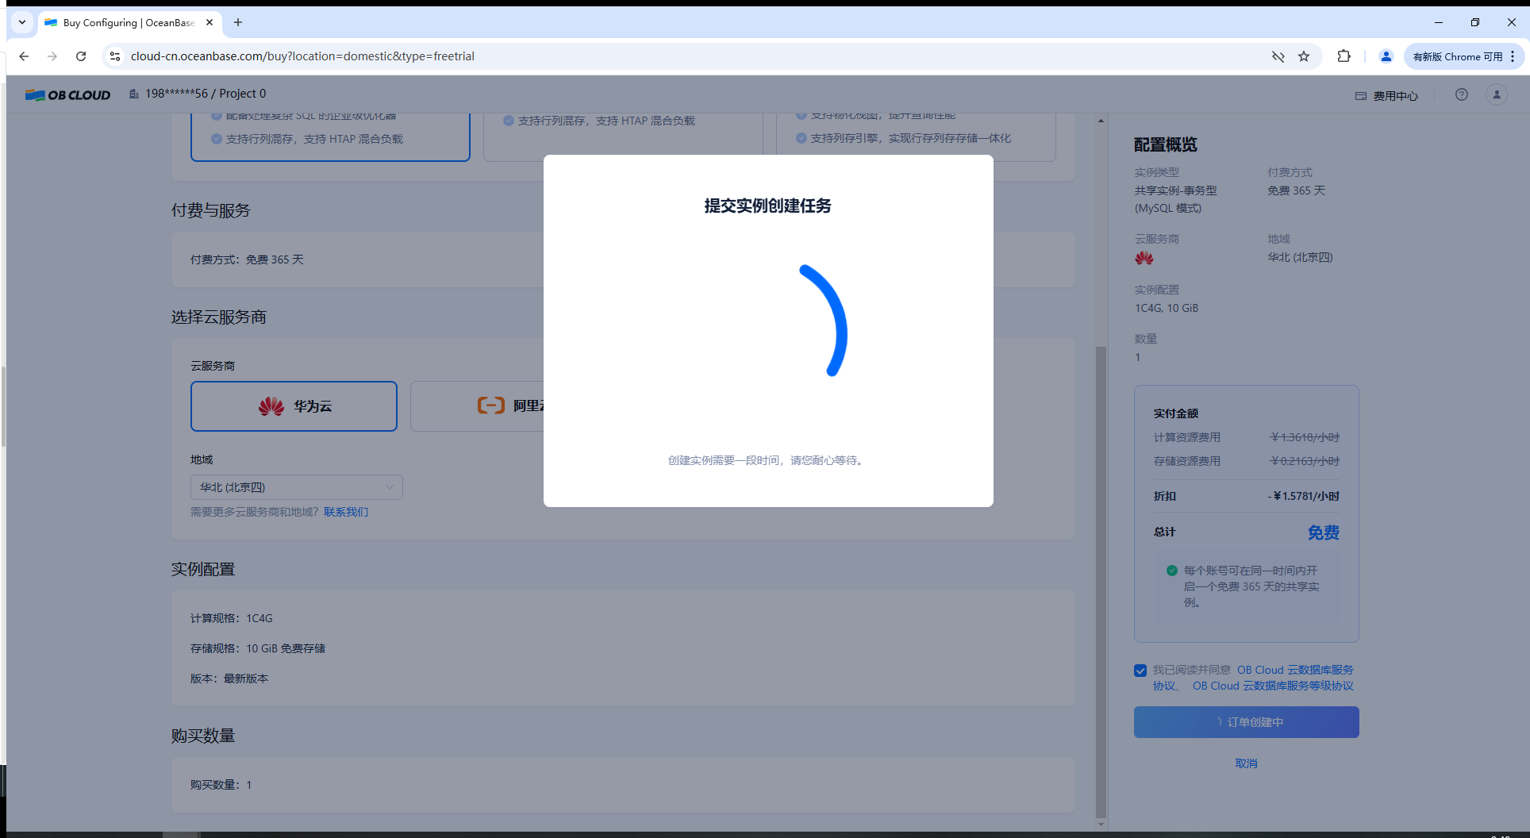The width and height of the screenshot is (1530, 838).
Task: Click the 华北 (北京四) overview value
Action: [1301, 257]
